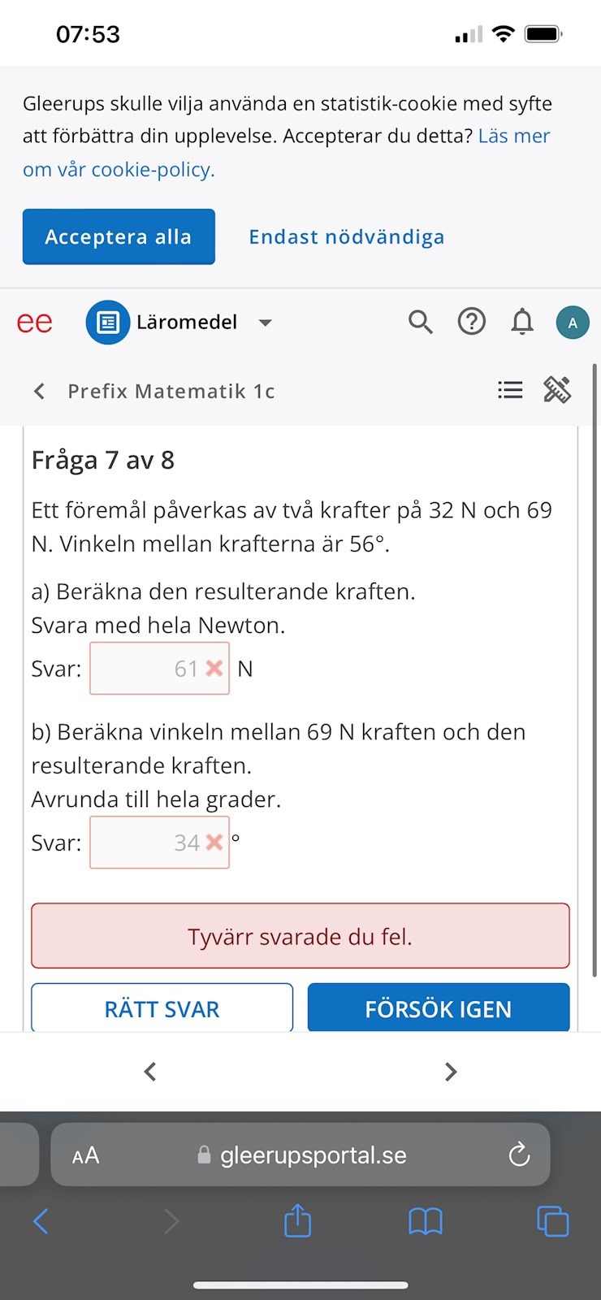
Task: Open the table of contents list icon
Action: pyautogui.click(x=510, y=391)
